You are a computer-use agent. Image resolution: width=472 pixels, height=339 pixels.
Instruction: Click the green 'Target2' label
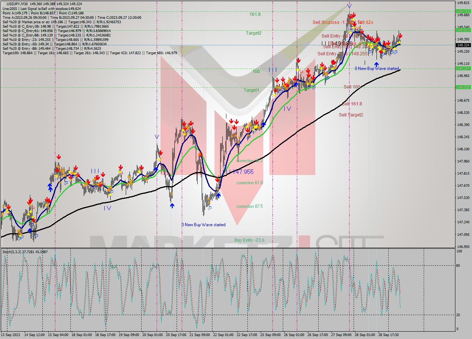point(254,33)
